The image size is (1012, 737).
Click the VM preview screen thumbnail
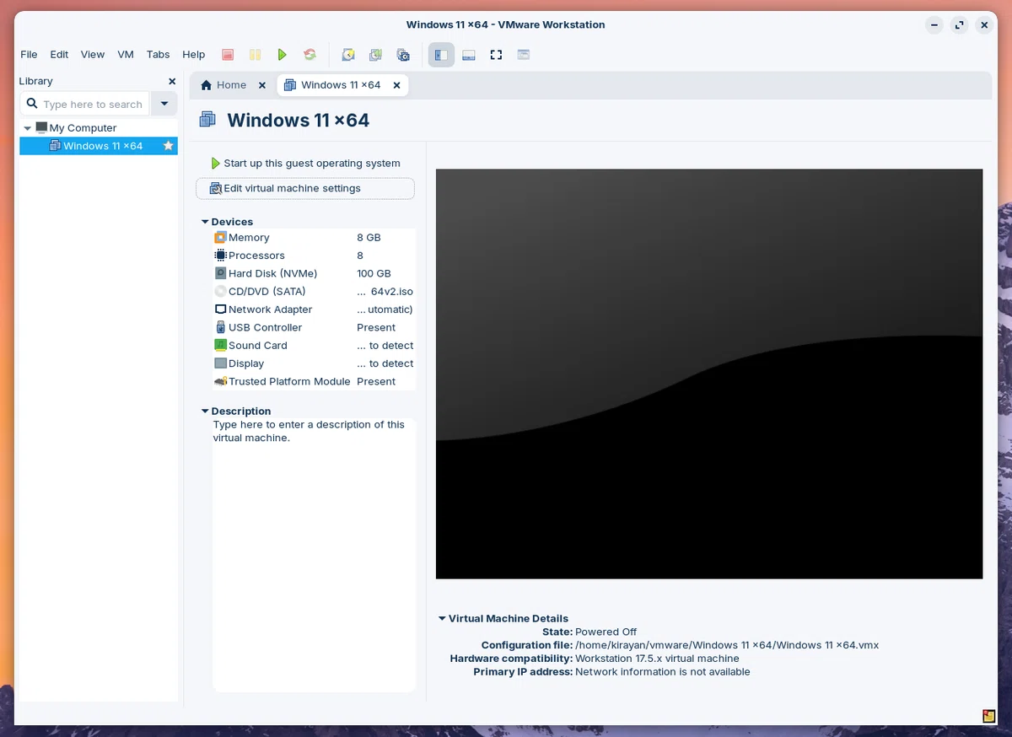pyautogui.click(x=709, y=374)
